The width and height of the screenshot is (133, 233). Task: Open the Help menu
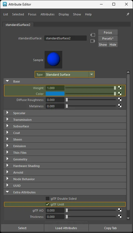pyautogui.click(x=88, y=14)
